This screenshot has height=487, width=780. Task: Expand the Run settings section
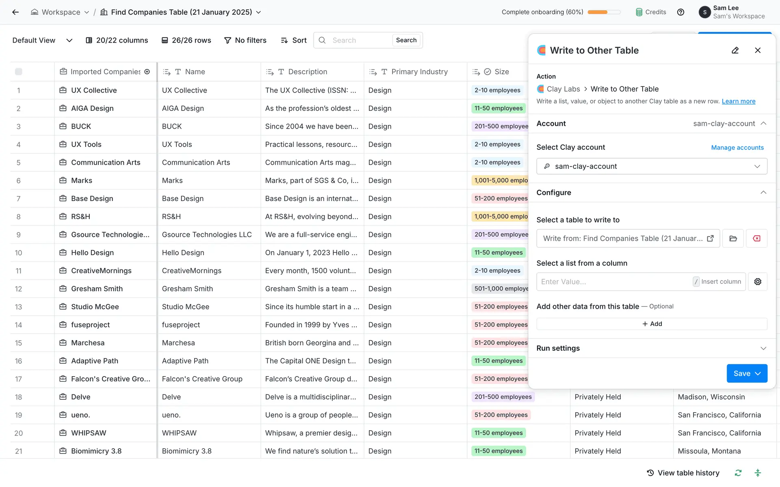[x=763, y=348]
